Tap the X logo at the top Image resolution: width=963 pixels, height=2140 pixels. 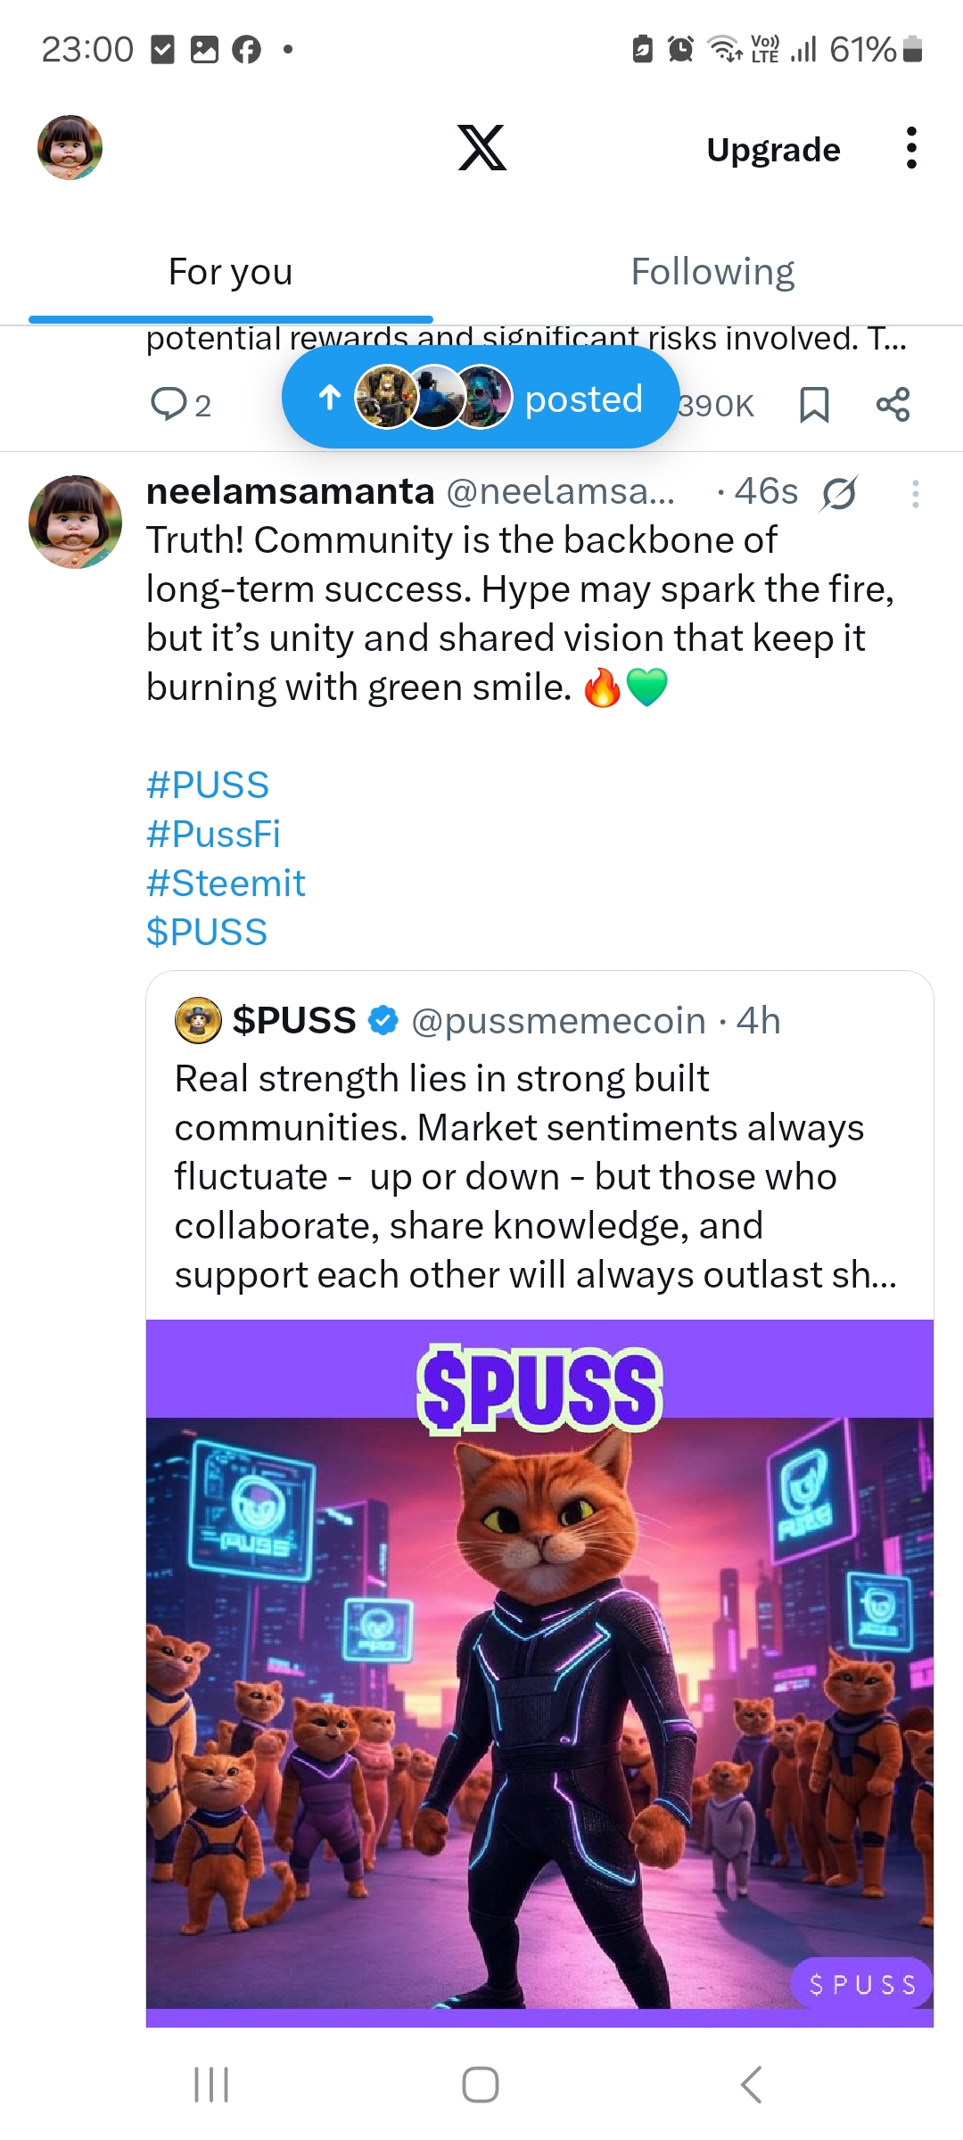click(481, 148)
